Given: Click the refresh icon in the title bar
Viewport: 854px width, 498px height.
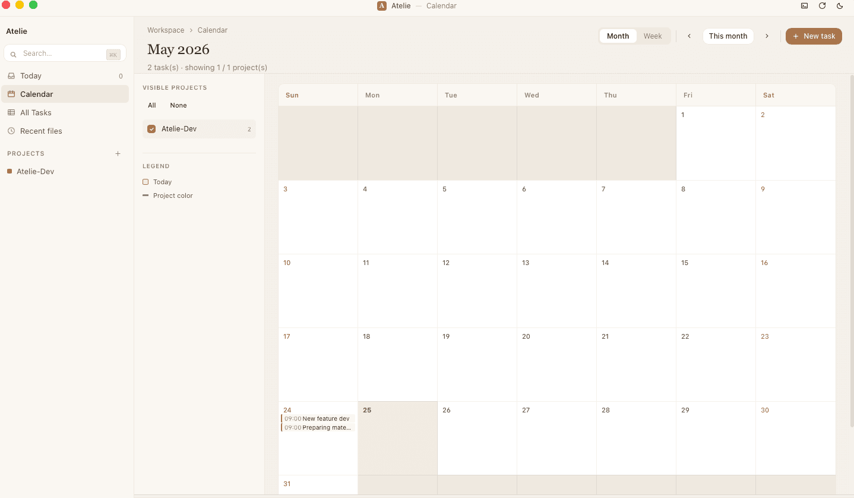Looking at the screenshot, I should click(822, 6).
